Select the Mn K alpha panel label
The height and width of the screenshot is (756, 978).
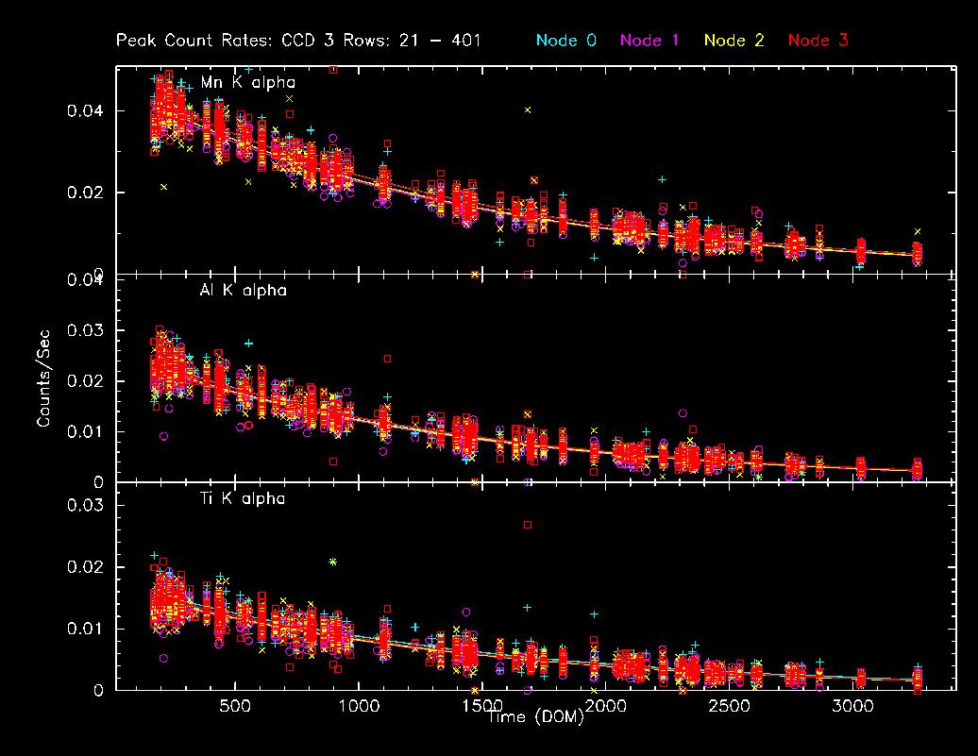(x=247, y=82)
